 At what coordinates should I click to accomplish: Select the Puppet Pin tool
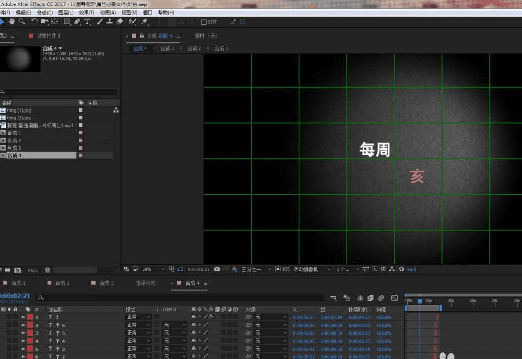click(145, 22)
